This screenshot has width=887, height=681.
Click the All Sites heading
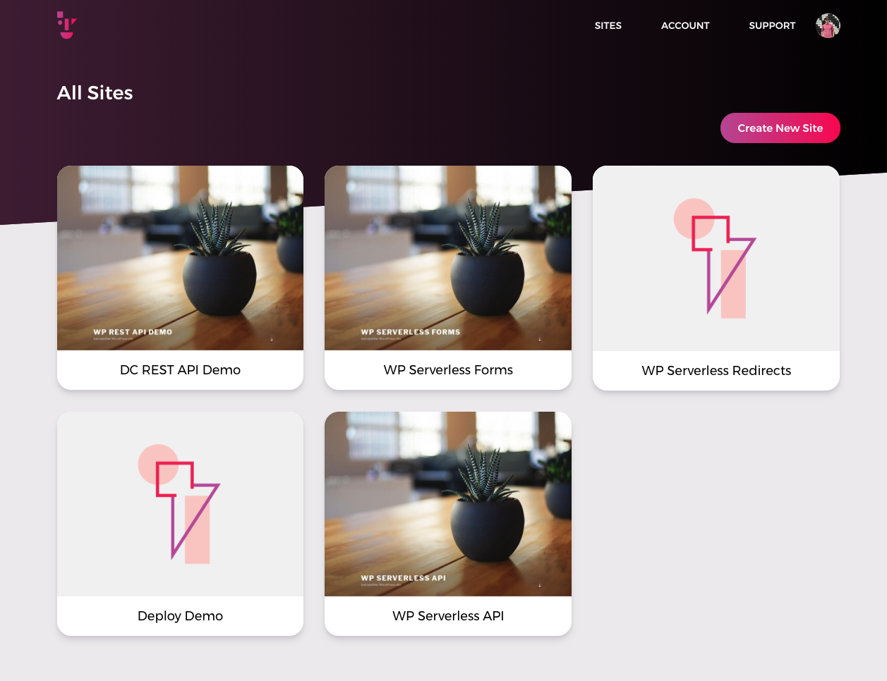click(x=95, y=93)
